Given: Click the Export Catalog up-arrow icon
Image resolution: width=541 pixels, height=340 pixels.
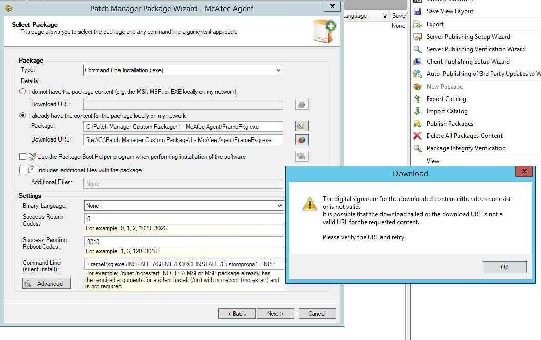Looking at the screenshot, I should coord(417,99).
